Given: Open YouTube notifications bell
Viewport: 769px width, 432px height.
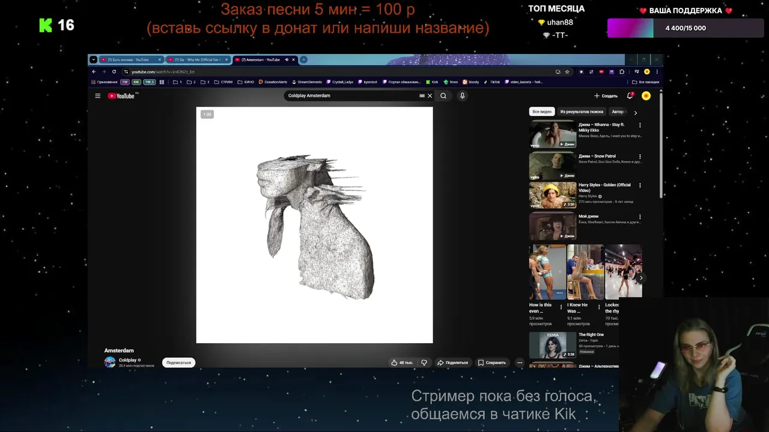Looking at the screenshot, I should coord(630,96).
